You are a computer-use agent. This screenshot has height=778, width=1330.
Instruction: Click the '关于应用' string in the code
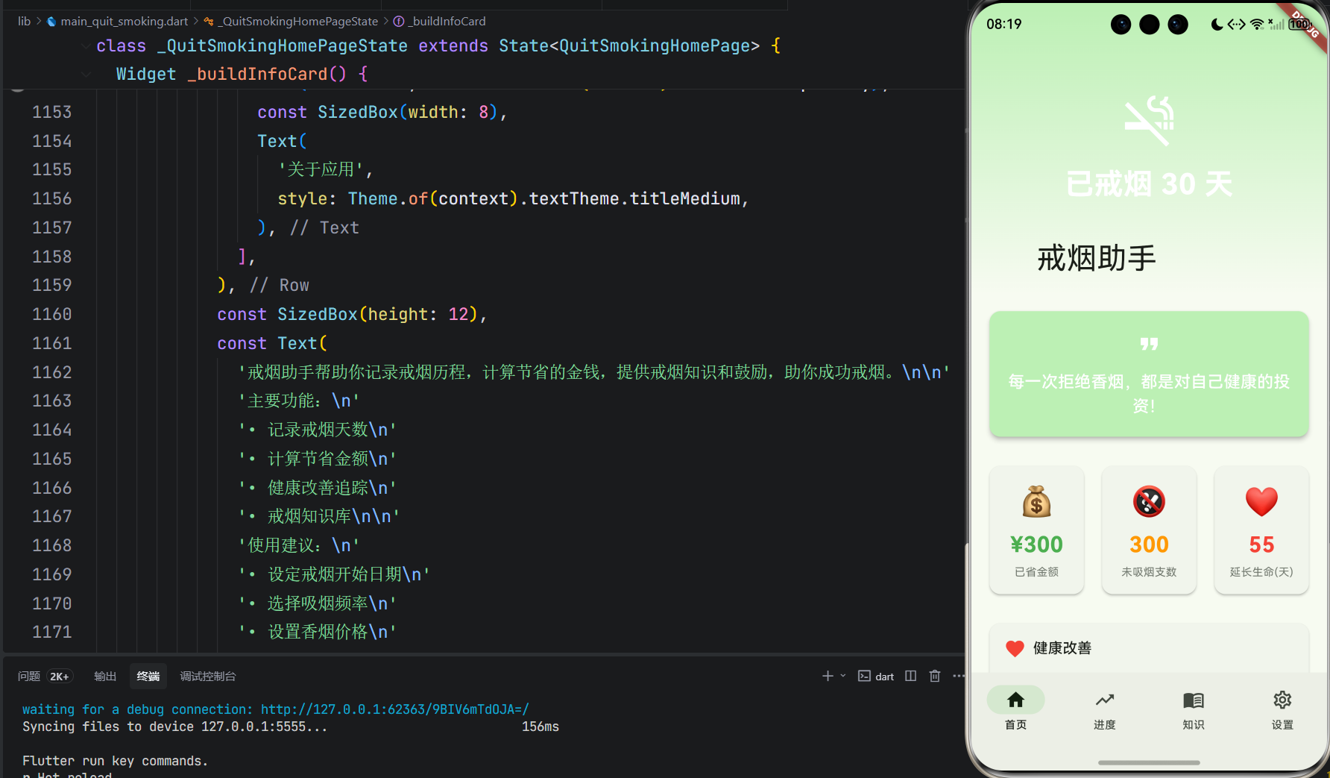click(x=321, y=169)
